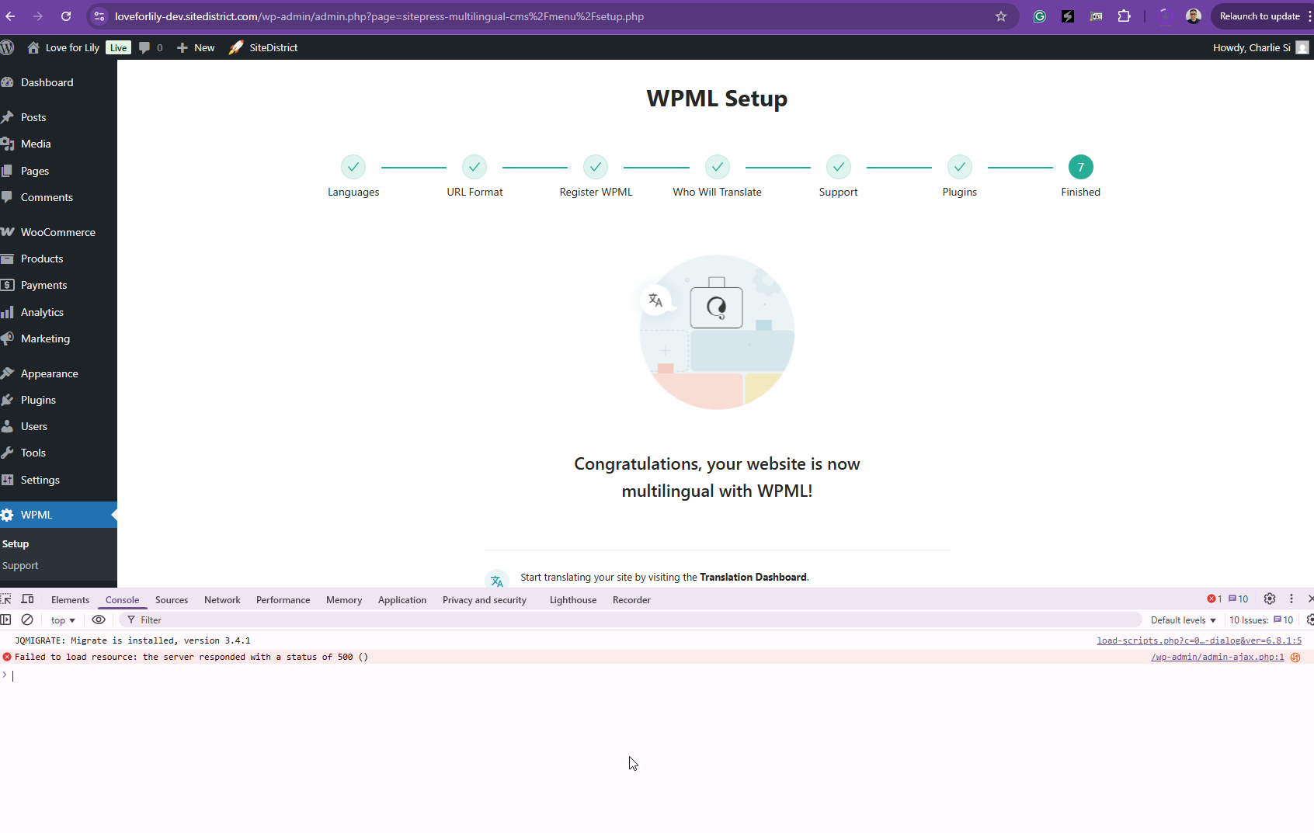The image size is (1314, 833).
Task: Click the address bar URL
Action: click(x=379, y=16)
